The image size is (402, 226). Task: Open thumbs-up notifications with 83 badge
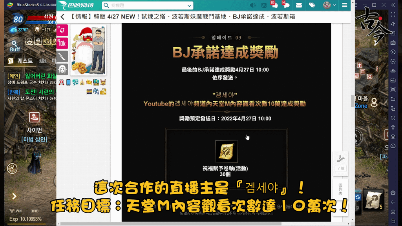(274, 5)
